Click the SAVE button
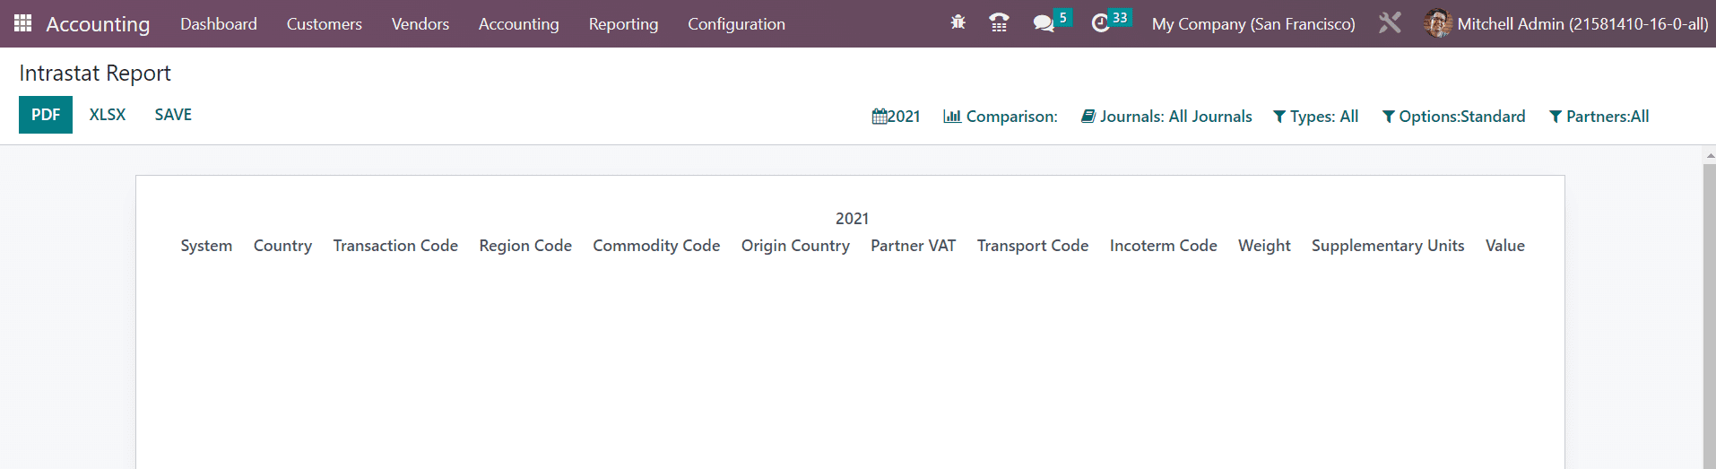This screenshot has width=1716, height=469. 173,115
